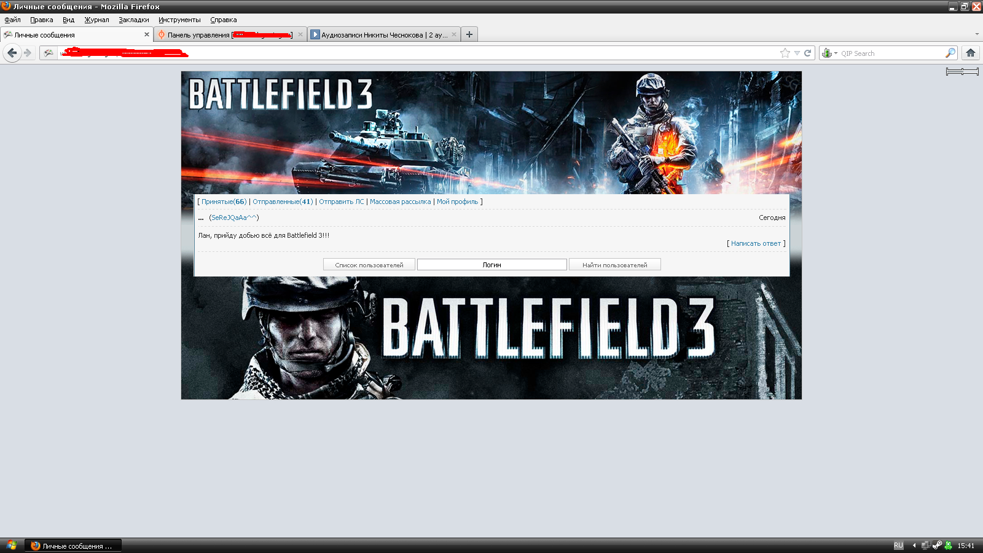Open the 'Инструменты' menu

(x=179, y=20)
